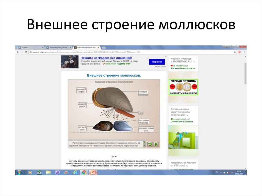The image size is (262, 196).
Task: Bookmark the page using the star icon
Action: tap(235, 52)
